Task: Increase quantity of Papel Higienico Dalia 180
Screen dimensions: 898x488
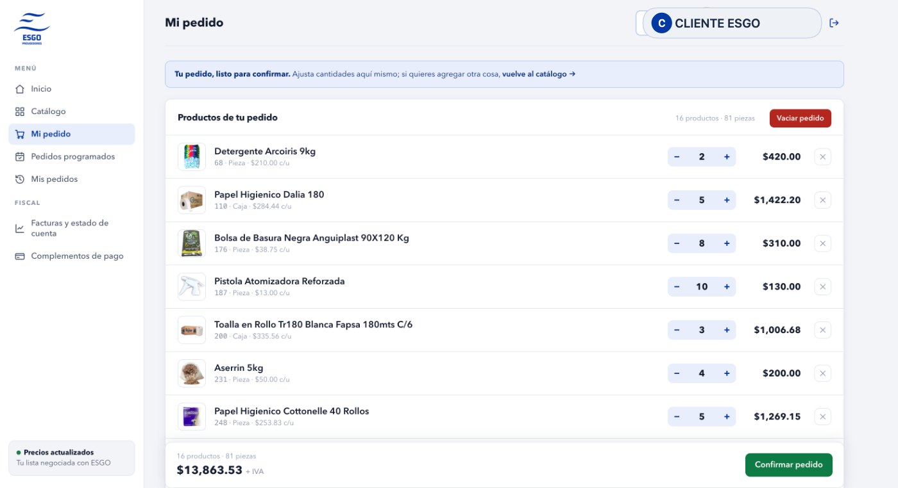Action: 727,200
